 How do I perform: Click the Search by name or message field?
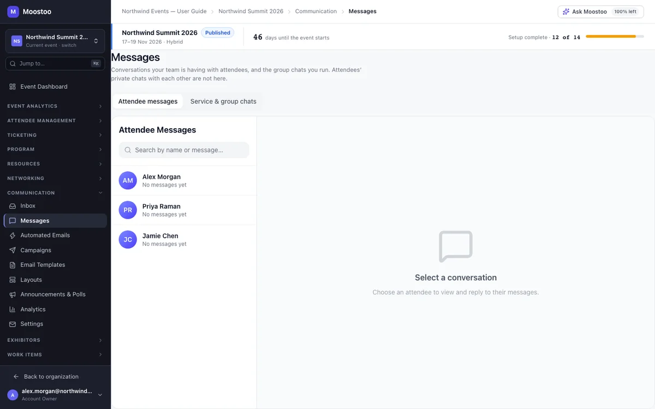pos(184,150)
